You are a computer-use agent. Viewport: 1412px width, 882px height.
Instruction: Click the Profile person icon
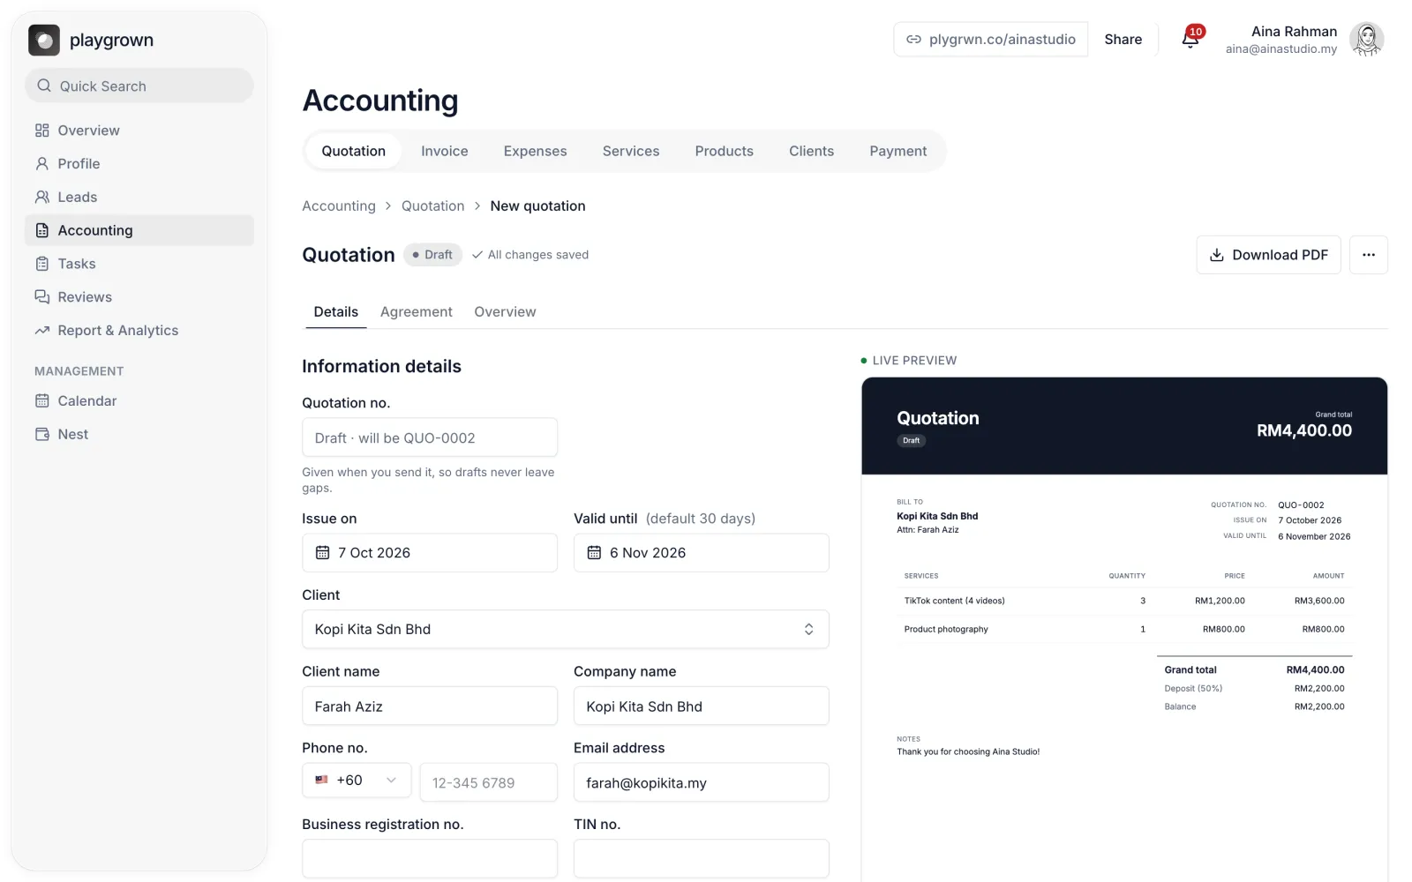pyautogui.click(x=41, y=164)
